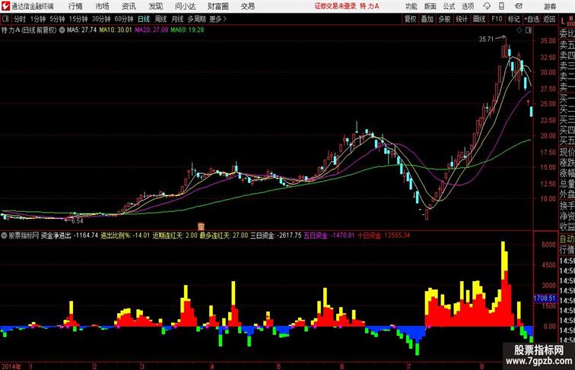This screenshot has height=370, width=575.
Task: Click the 复权 toolbar button
Action: click(411, 19)
